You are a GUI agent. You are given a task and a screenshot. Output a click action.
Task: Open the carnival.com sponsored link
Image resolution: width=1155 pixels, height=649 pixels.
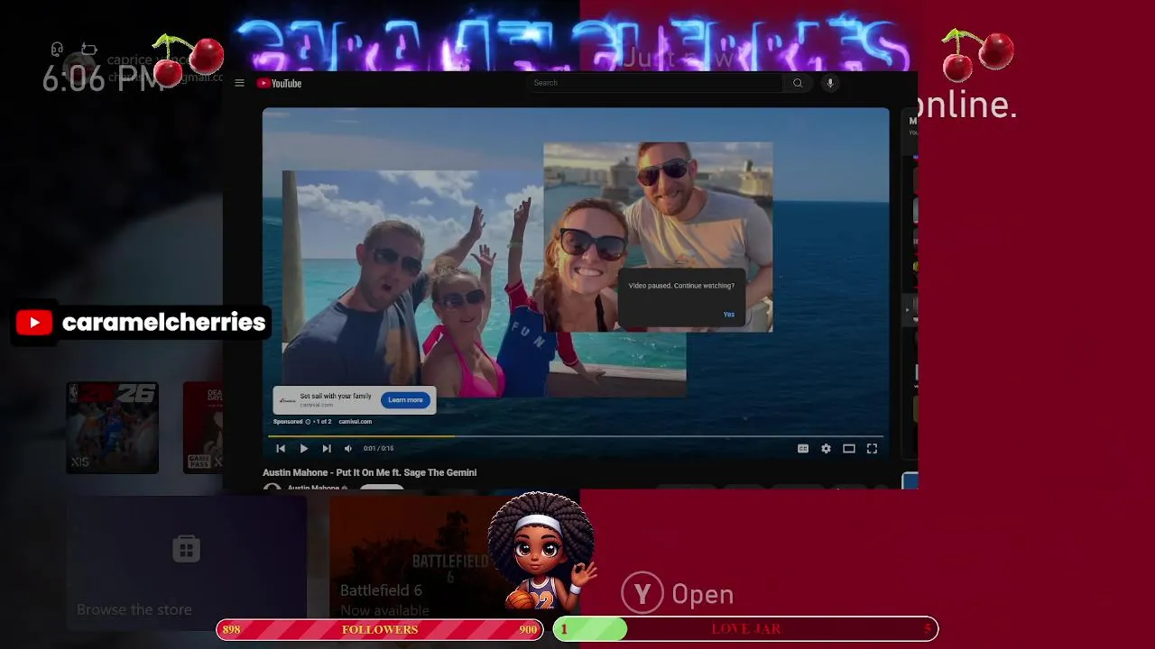click(355, 422)
